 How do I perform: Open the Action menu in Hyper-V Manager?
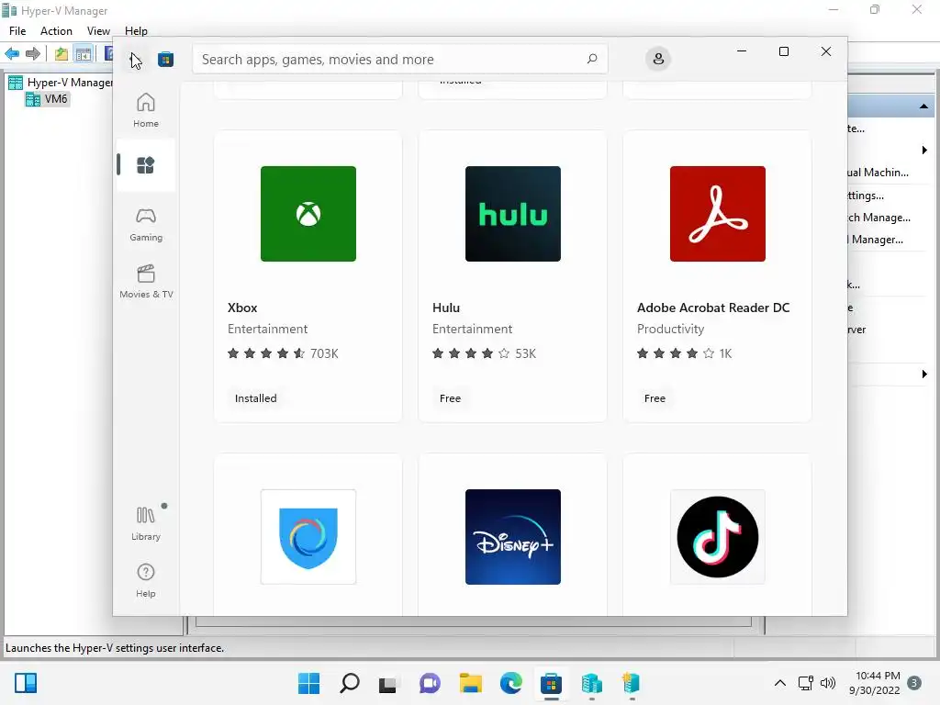[x=56, y=30]
